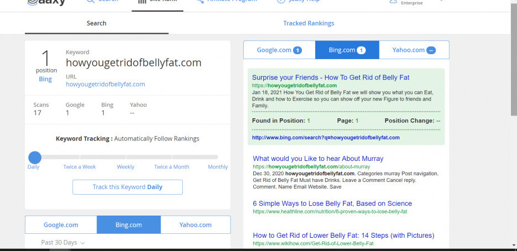The image size is (517, 251).
Task: Open 'Surprise your Friends' result title
Action: coord(331,77)
